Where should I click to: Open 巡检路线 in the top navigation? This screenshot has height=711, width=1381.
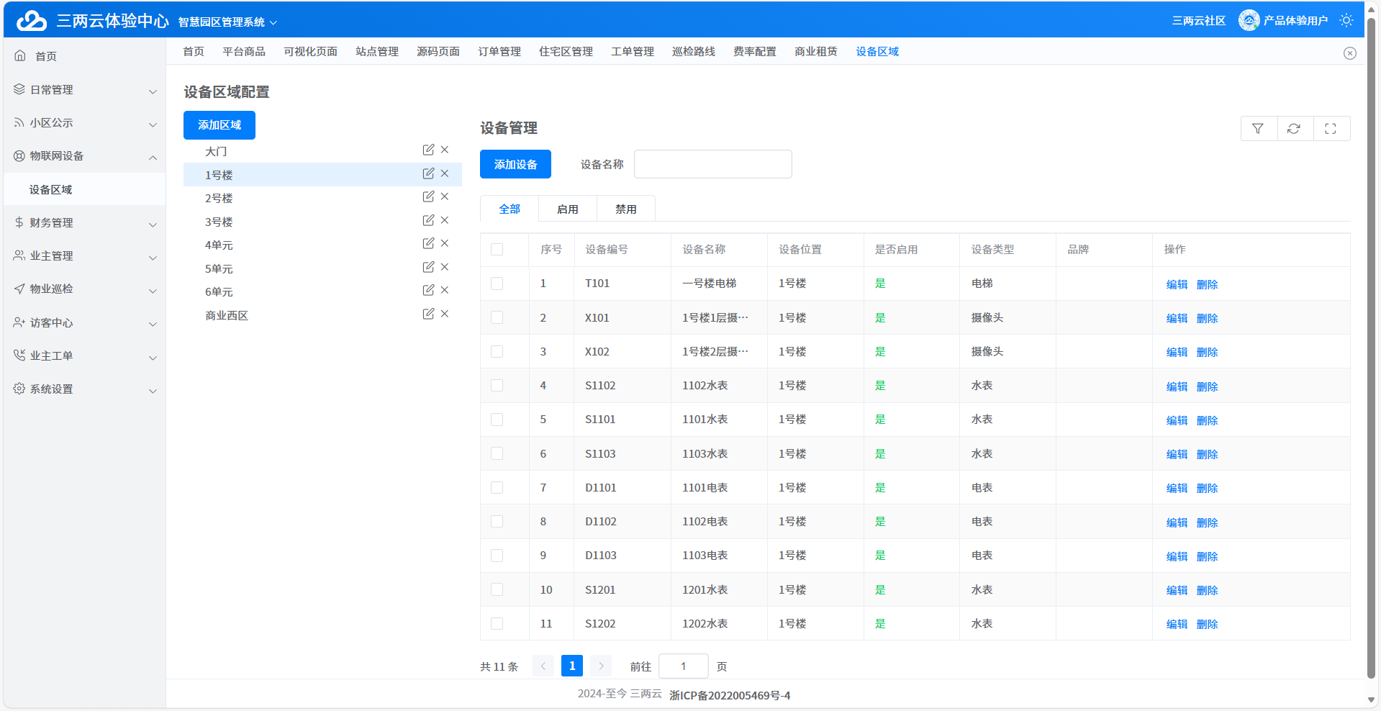point(693,51)
